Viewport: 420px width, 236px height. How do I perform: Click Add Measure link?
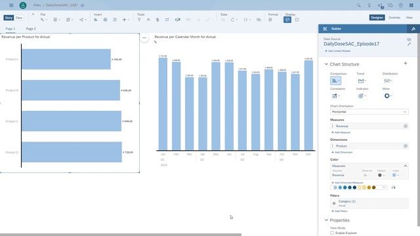341,132
